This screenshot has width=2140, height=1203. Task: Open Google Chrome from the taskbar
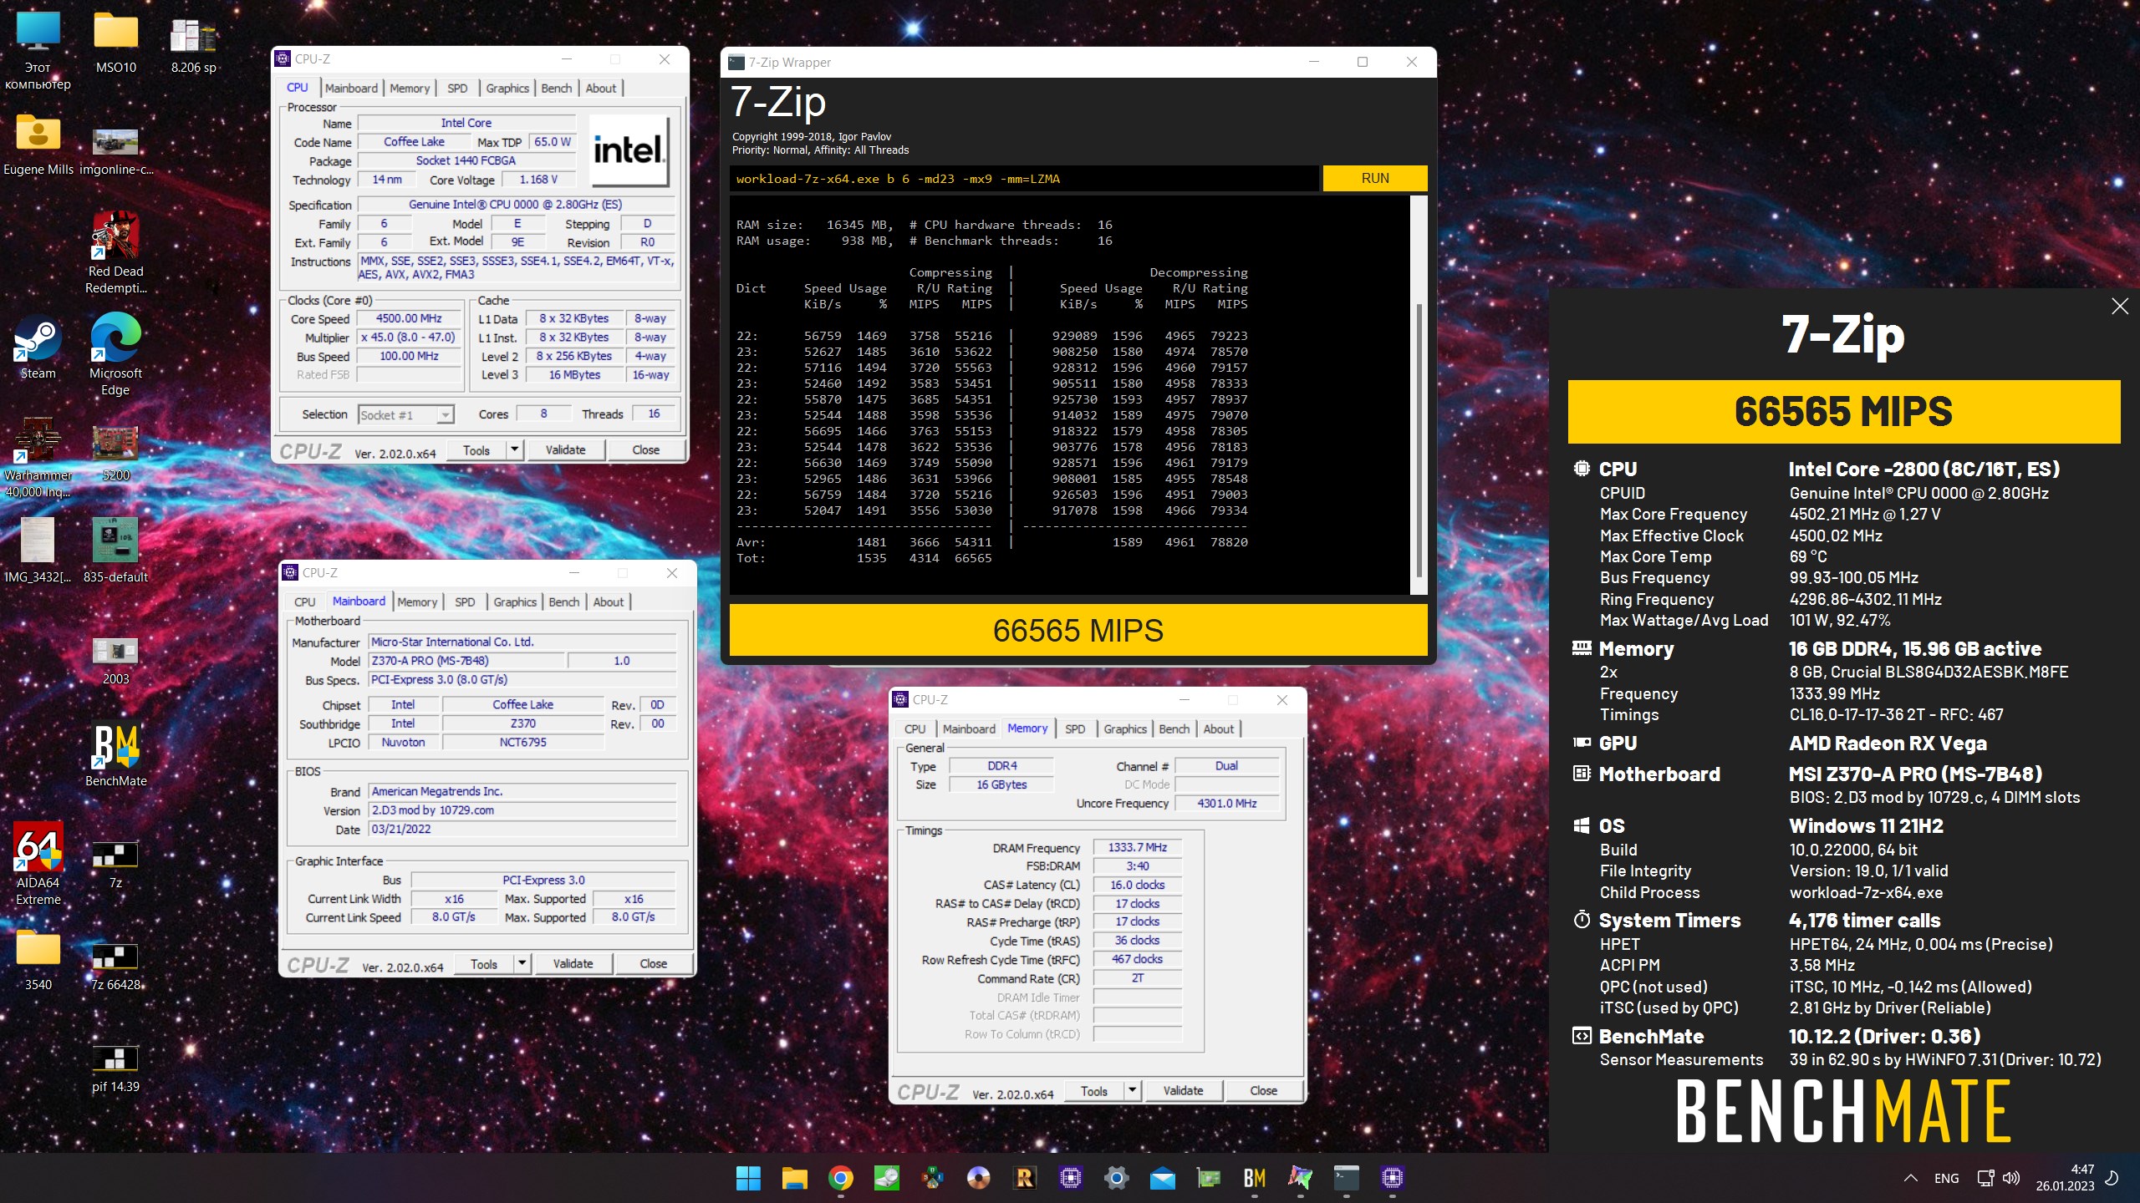tap(840, 1178)
